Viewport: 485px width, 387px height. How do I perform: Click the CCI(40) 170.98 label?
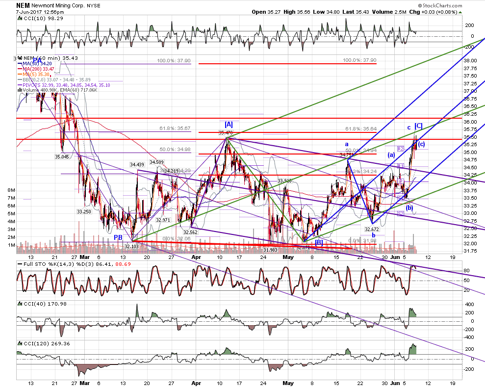click(x=45, y=304)
